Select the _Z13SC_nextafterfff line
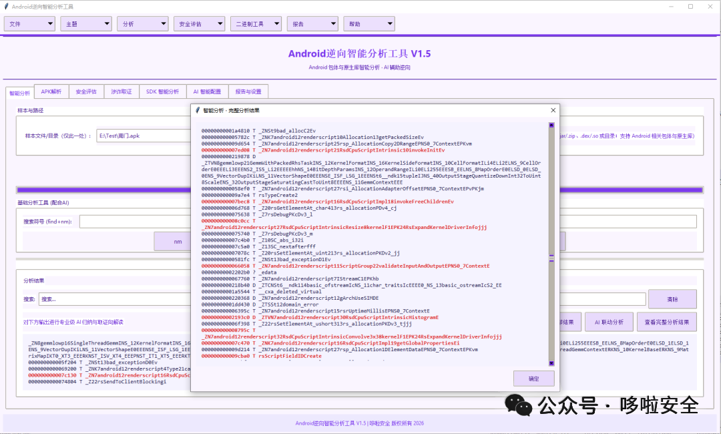This screenshot has height=434, width=721. (258, 246)
